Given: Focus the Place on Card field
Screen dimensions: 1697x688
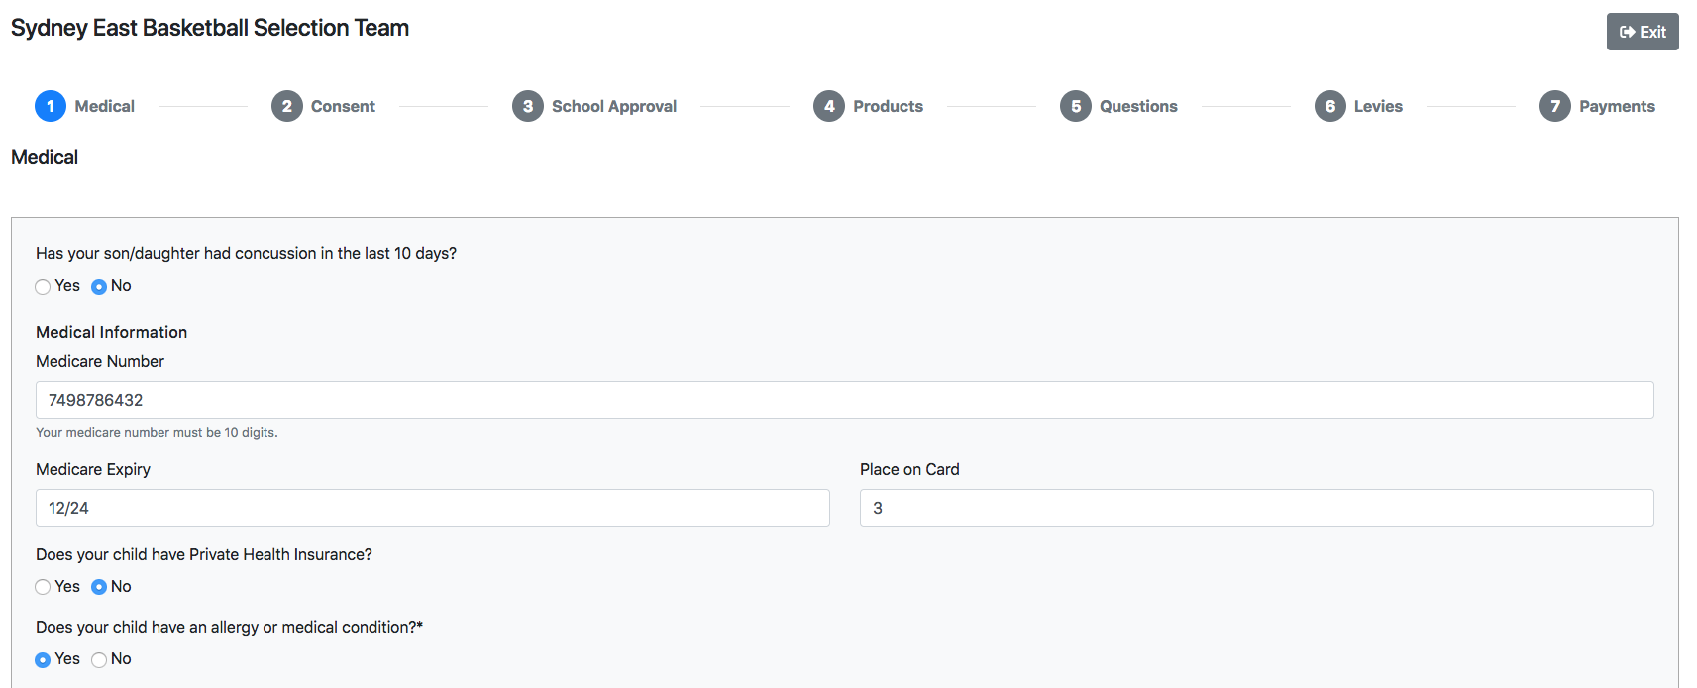Looking at the screenshot, I should tap(1257, 508).
